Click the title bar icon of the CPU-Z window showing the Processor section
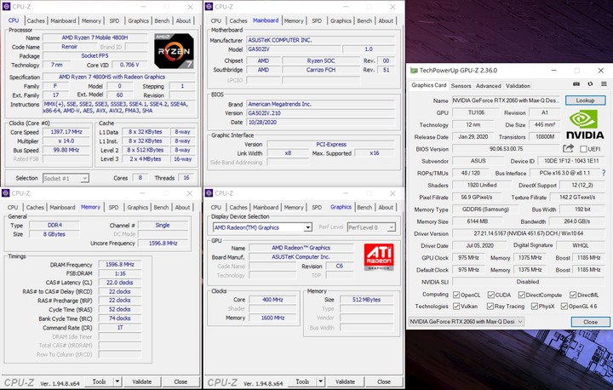613x390 pixels. coord(6,7)
